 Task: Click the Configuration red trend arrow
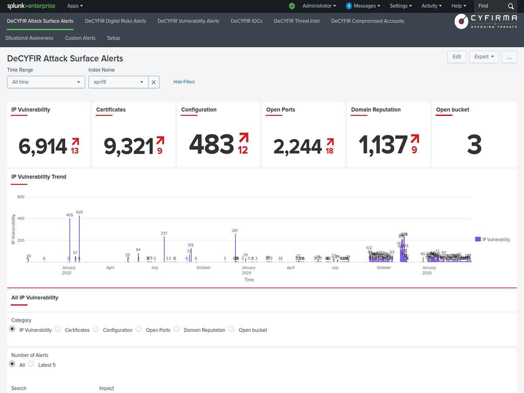coord(244,138)
